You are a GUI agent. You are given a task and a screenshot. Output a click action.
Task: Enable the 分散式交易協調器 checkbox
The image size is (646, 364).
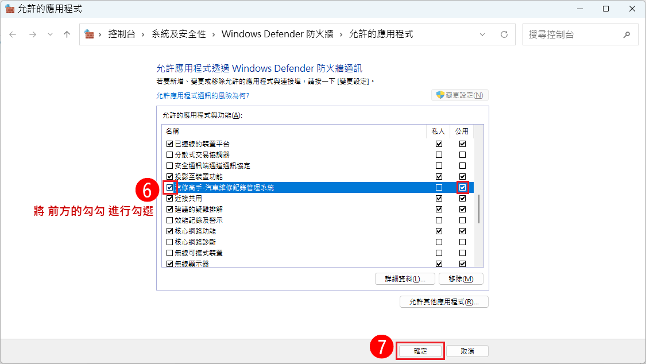point(169,154)
